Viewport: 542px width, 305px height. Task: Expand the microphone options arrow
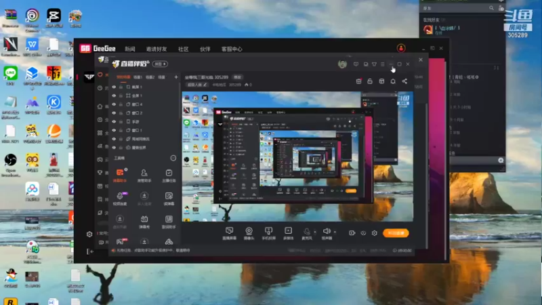(315, 232)
